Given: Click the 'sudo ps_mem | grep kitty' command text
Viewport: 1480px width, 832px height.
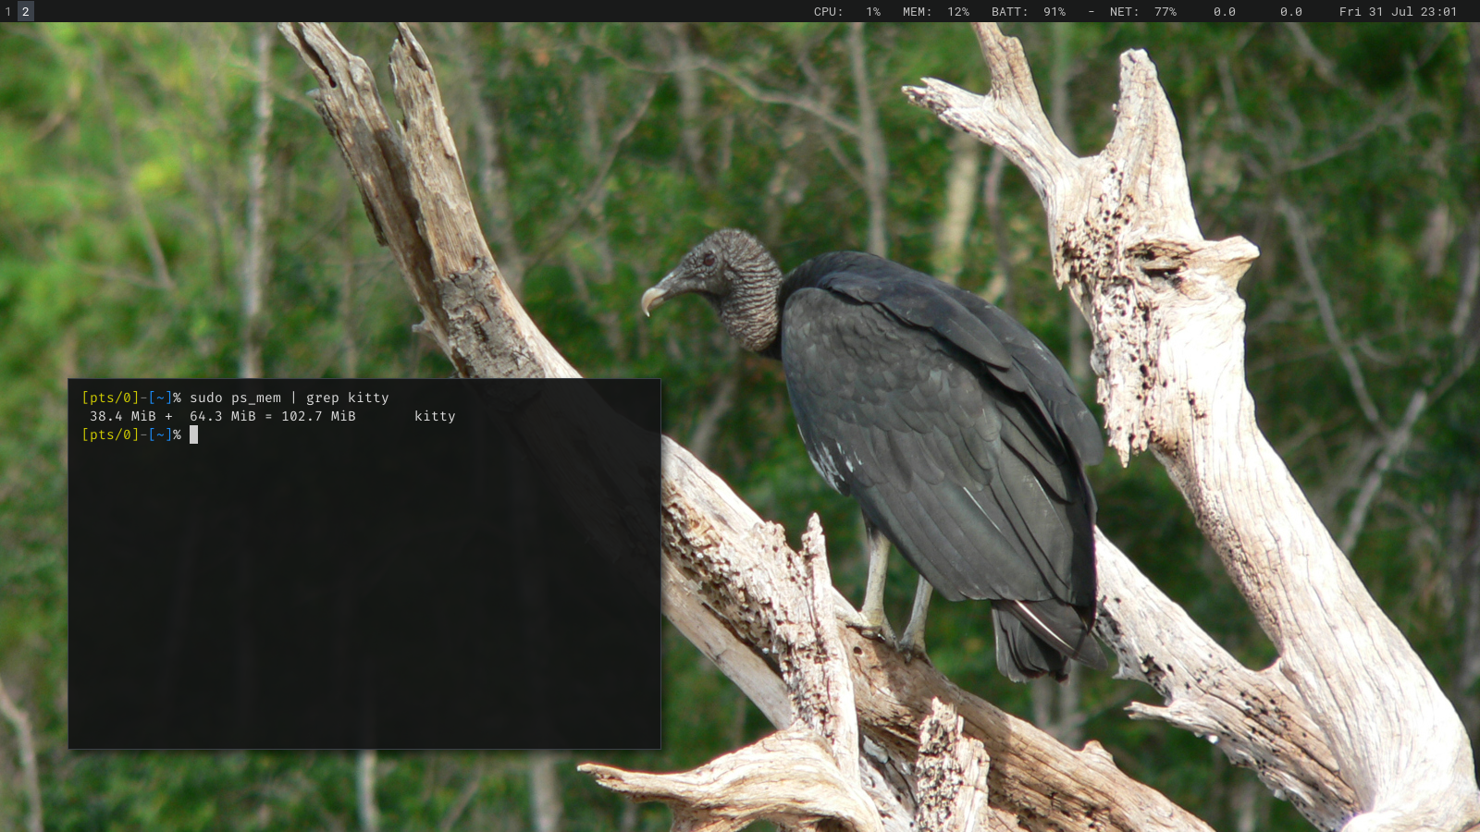Looking at the screenshot, I should point(290,398).
